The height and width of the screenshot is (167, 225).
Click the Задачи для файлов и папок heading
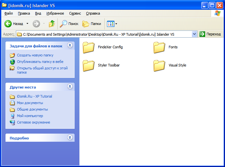[x=36, y=46]
